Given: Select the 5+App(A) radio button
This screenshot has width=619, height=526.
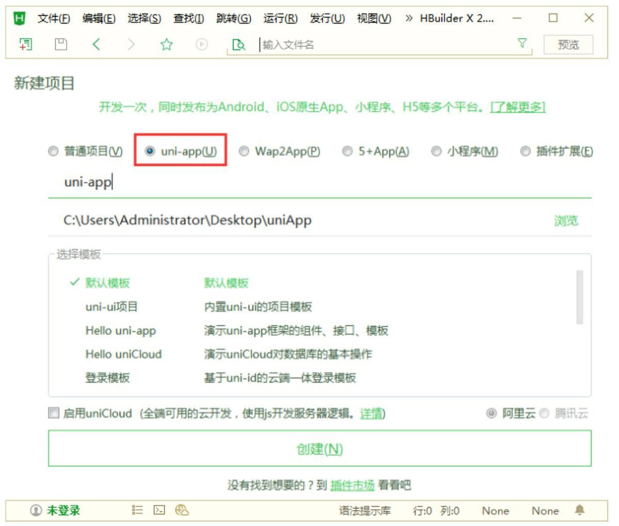Looking at the screenshot, I should pyautogui.click(x=348, y=152).
